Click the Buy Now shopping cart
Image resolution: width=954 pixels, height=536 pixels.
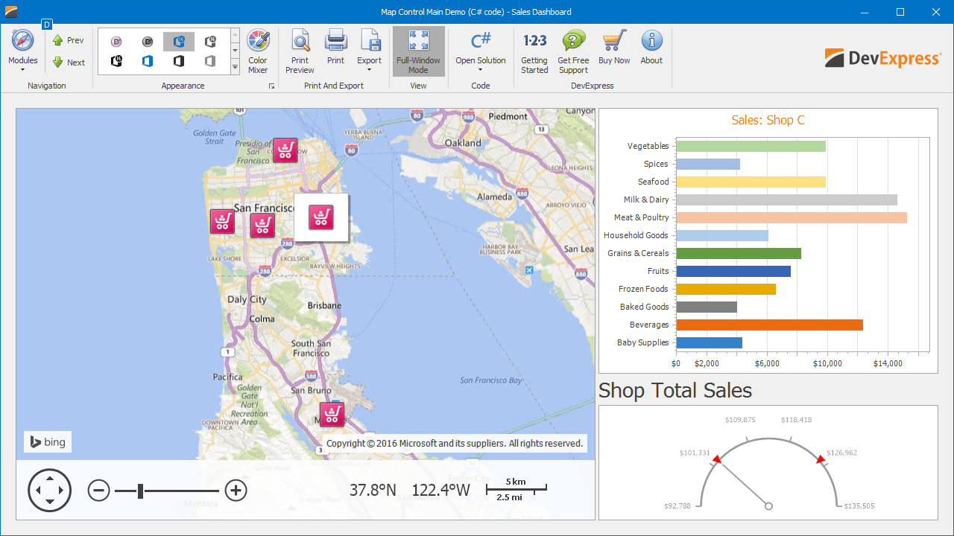click(x=614, y=49)
